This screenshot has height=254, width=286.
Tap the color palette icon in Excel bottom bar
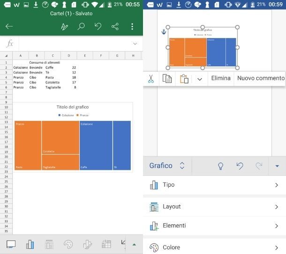pyautogui.click(x=68, y=244)
